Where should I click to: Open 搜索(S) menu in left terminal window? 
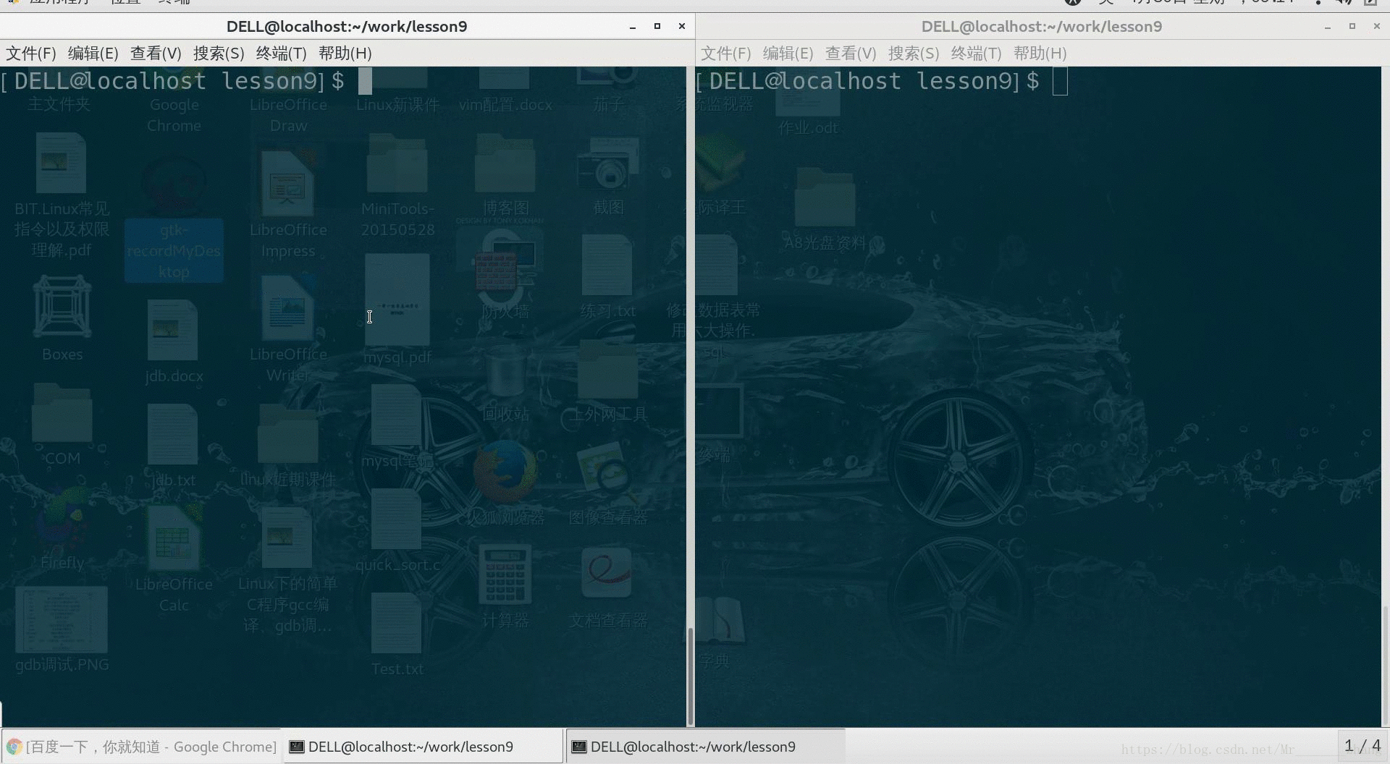click(219, 54)
